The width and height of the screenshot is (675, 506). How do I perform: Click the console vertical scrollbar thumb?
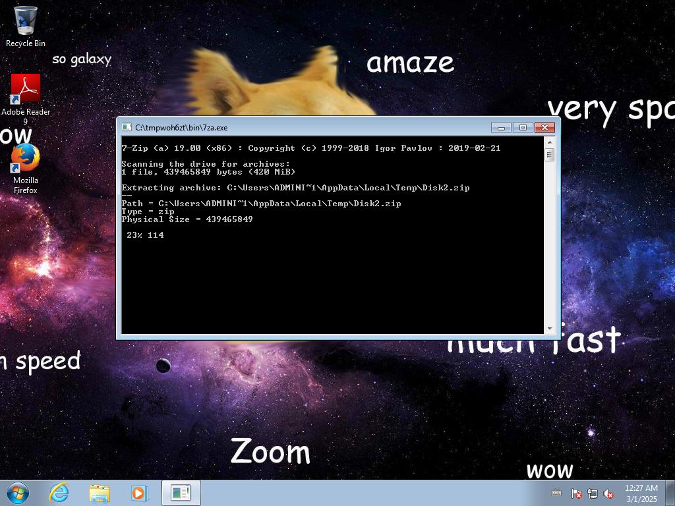pyautogui.click(x=549, y=154)
